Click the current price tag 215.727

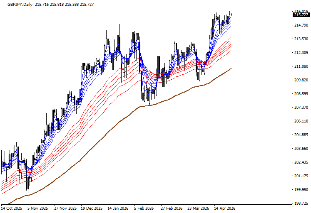tap(301, 15)
